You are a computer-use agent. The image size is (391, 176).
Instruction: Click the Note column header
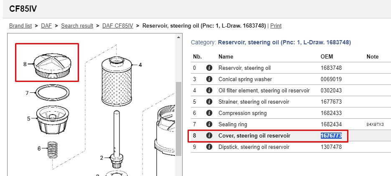click(373, 57)
